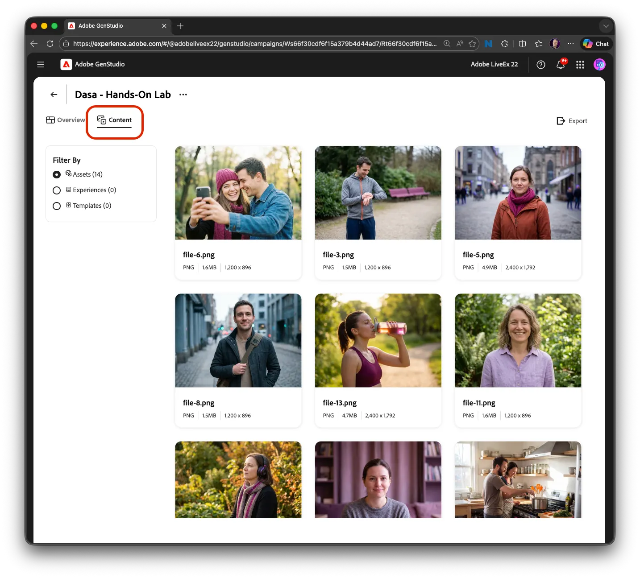Click the Dasa - Hands-On Lab title

coord(123,95)
